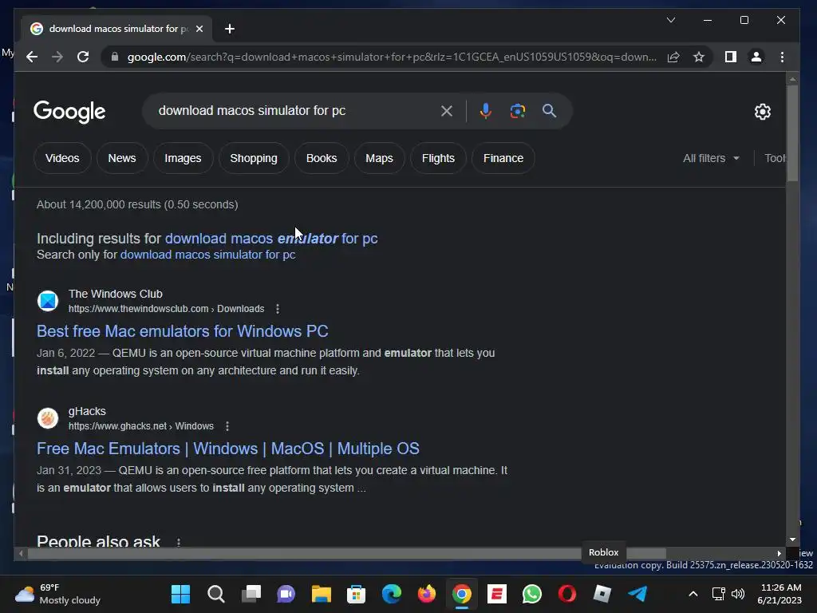Show hidden system tray icons

click(x=693, y=594)
